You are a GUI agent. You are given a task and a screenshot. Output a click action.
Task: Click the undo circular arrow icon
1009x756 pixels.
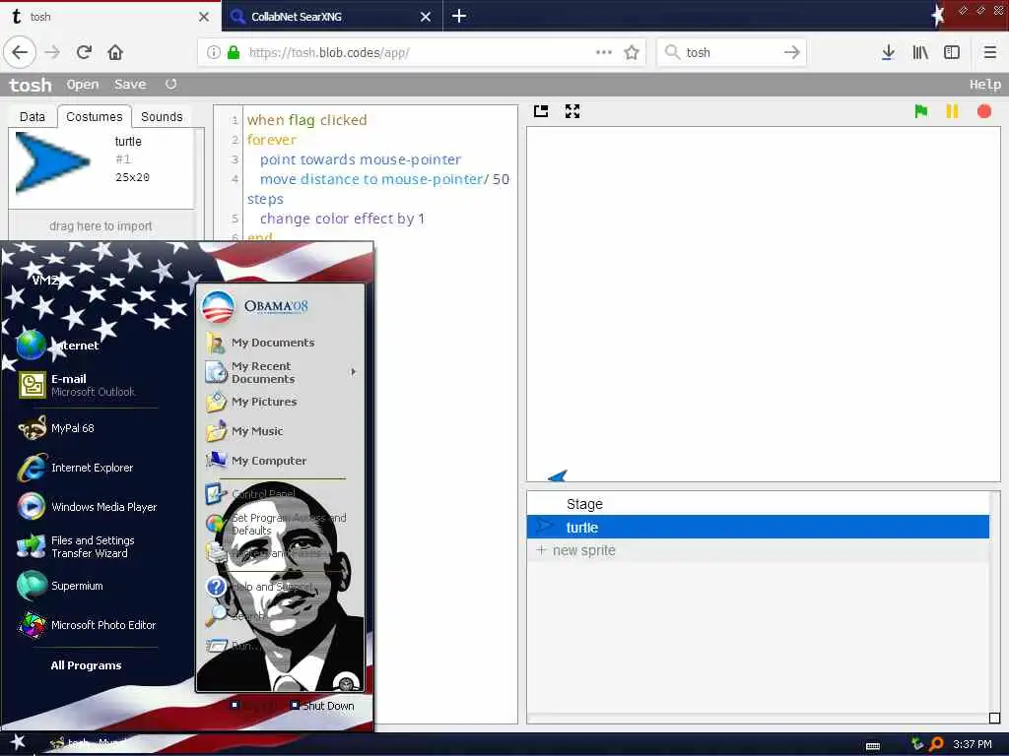(x=170, y=84)
